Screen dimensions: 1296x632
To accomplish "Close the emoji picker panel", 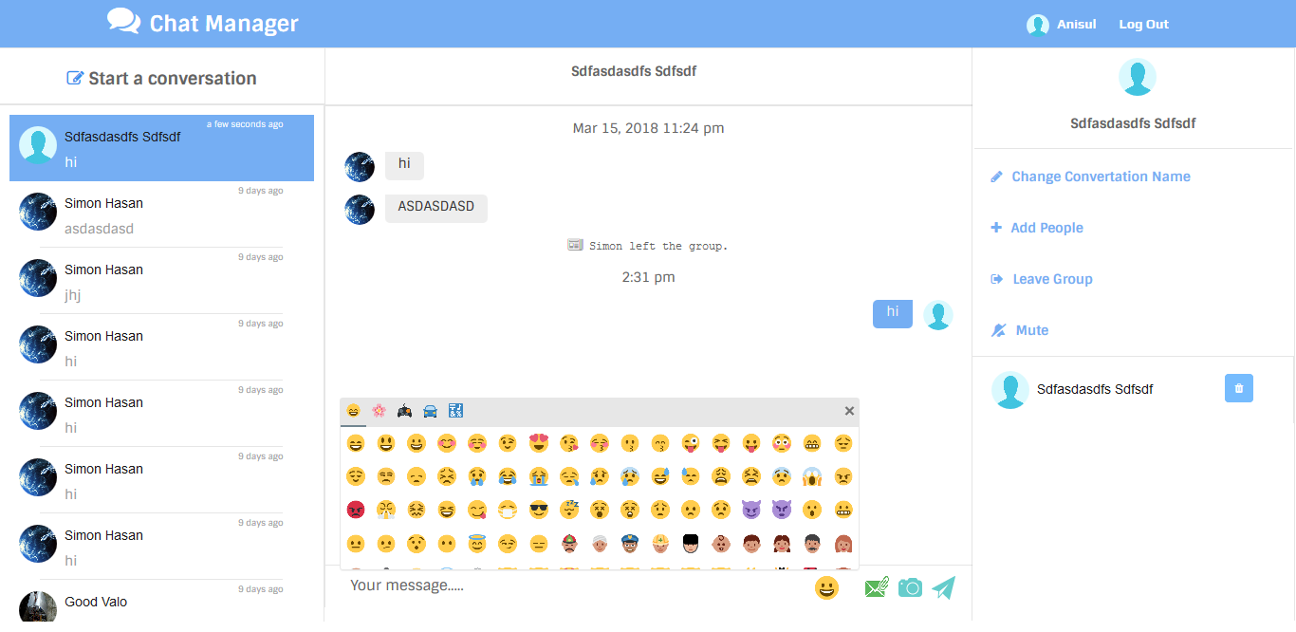I will pos(849,411).
